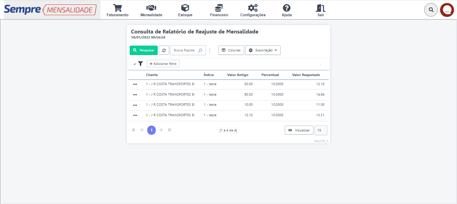Toggle Visualizar eye button

(299, 130)
